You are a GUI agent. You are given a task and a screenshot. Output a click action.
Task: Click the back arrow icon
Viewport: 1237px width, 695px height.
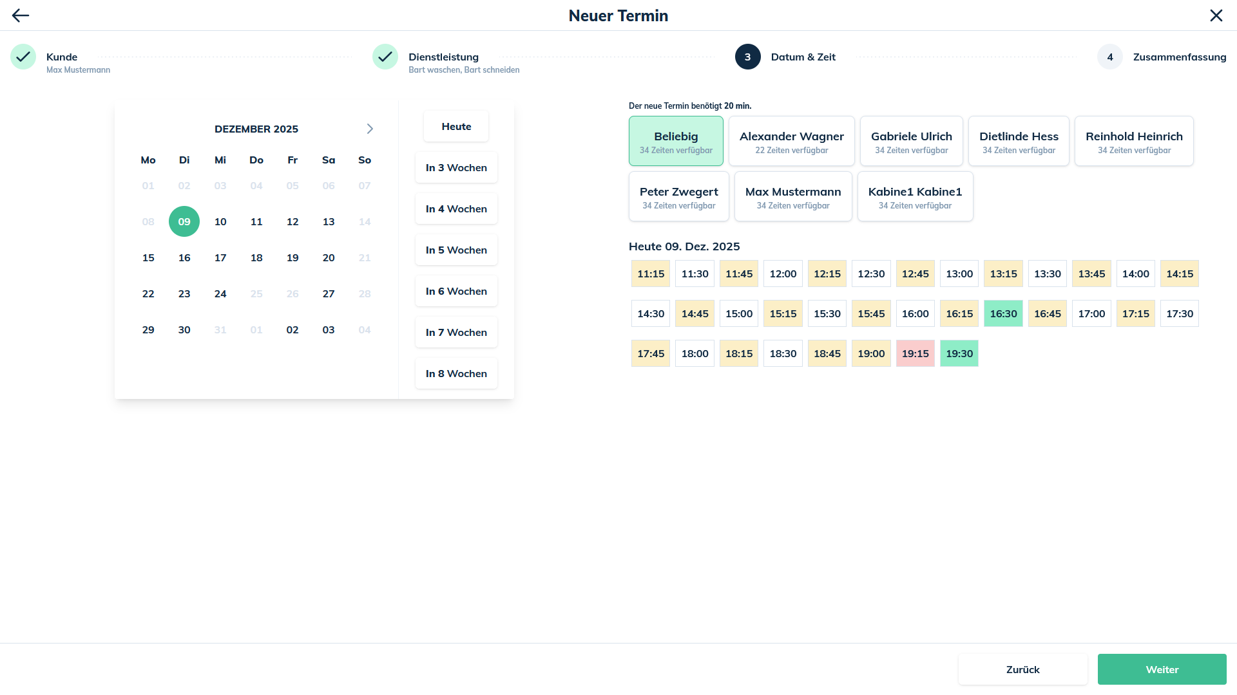point(21,15)
